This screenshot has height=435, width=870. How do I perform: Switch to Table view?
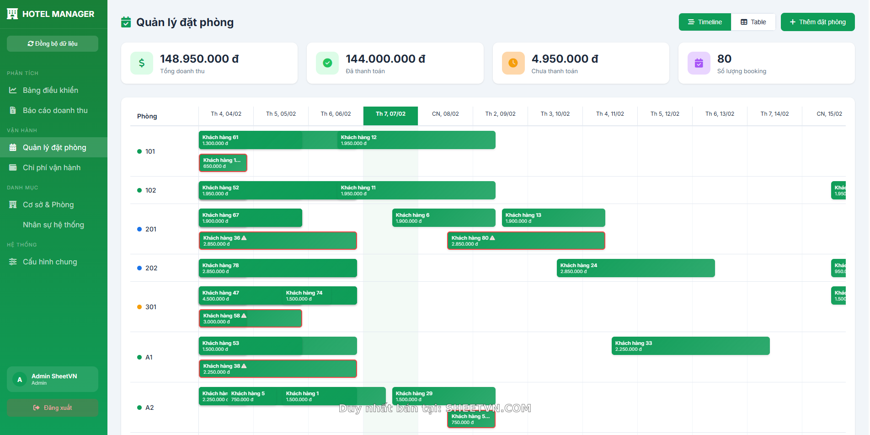[x=753, y=22]
